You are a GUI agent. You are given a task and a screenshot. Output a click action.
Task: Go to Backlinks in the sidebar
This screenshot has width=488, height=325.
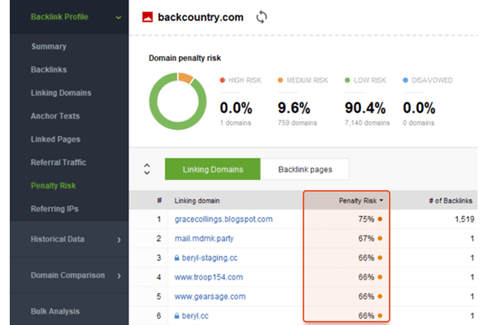[49, 70]
